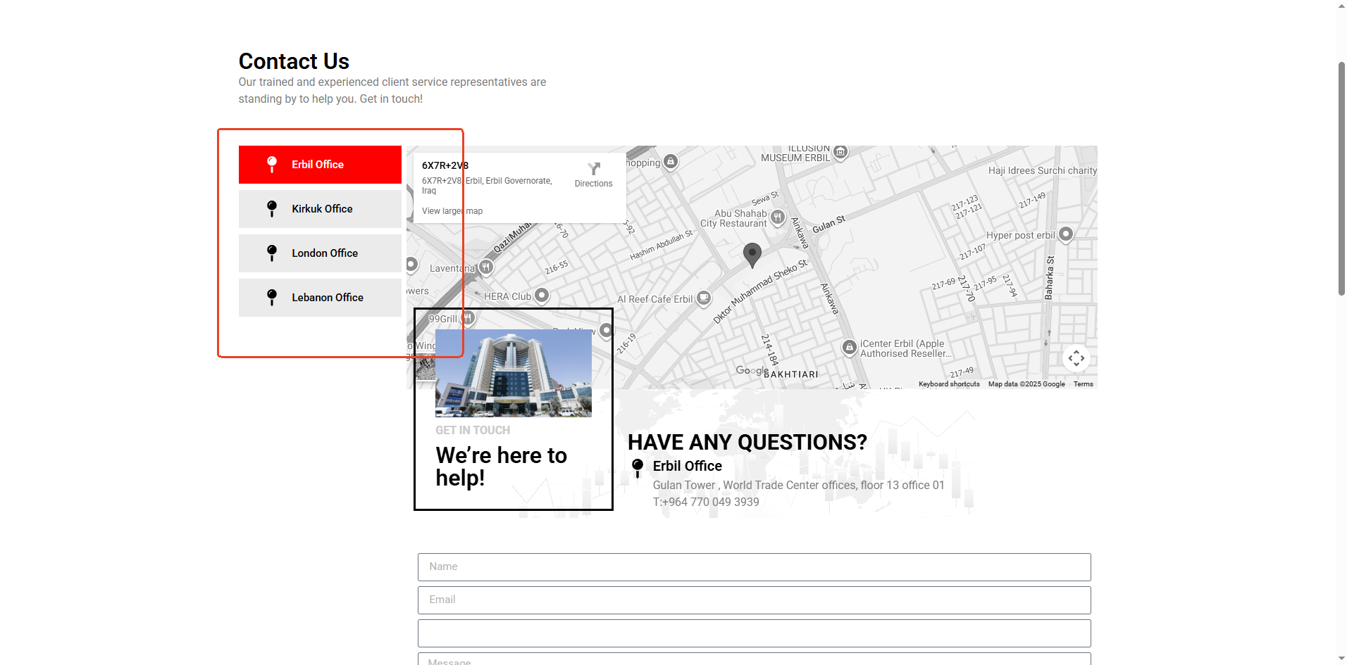Image resolution: width=1347 pixels, height=665 pixels.
Task: Switch to the London Office tab
Action: pyautogui.click(x=320, y=253)
